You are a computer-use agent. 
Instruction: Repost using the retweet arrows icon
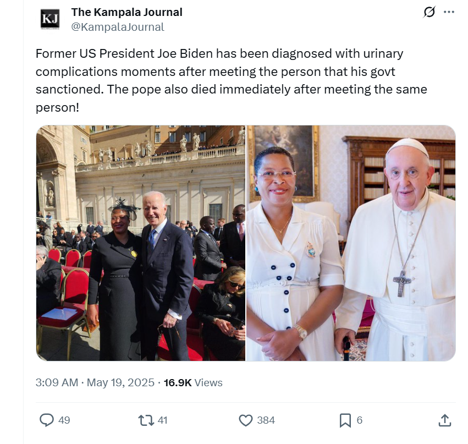point(146,420)
